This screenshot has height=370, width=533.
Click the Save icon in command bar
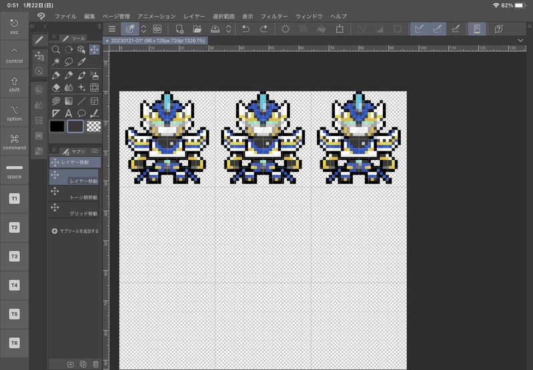215,29
